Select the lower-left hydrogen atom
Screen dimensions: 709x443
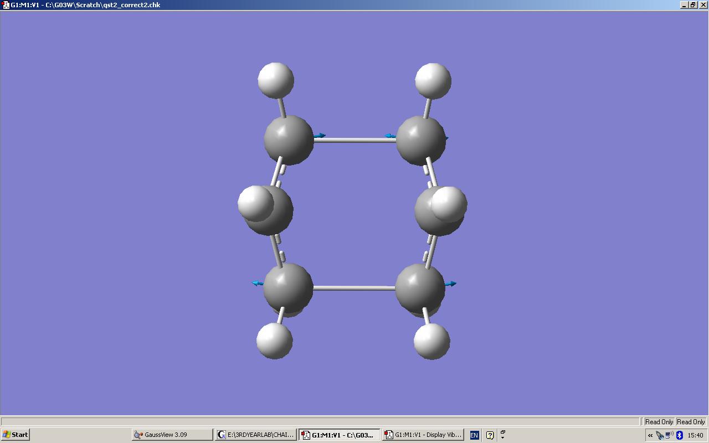click(275, 341)
